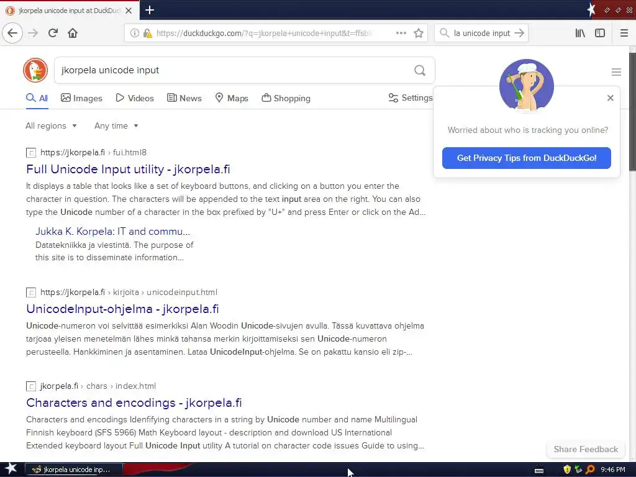The width and height of the screenshot is (636, 477).
Task: Open Jukka K. Korpela sublink
Action: pyautogui.click(x=113, y=231)
